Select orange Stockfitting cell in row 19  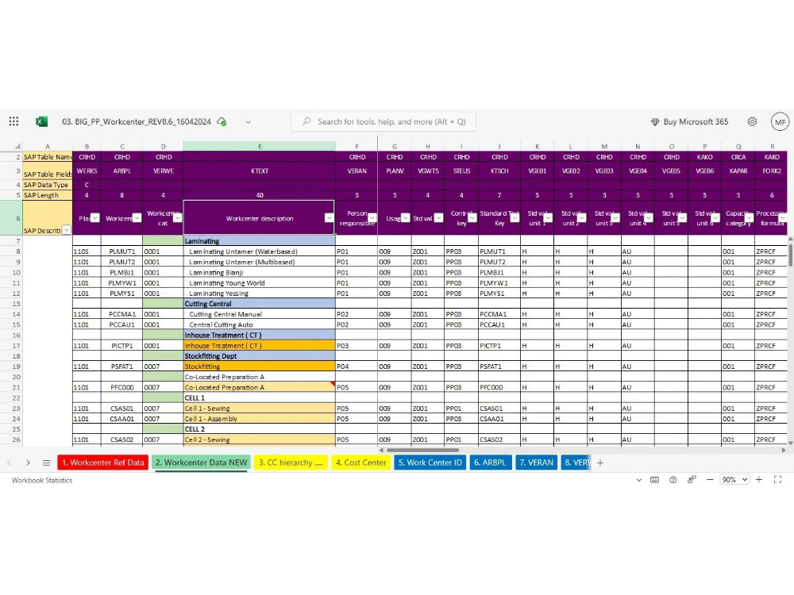(260, 367)
